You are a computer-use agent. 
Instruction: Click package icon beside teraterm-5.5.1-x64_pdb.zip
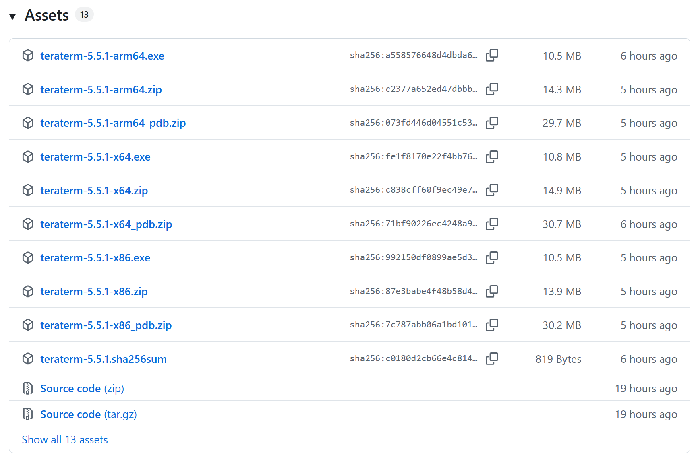(x=28, y=224)
